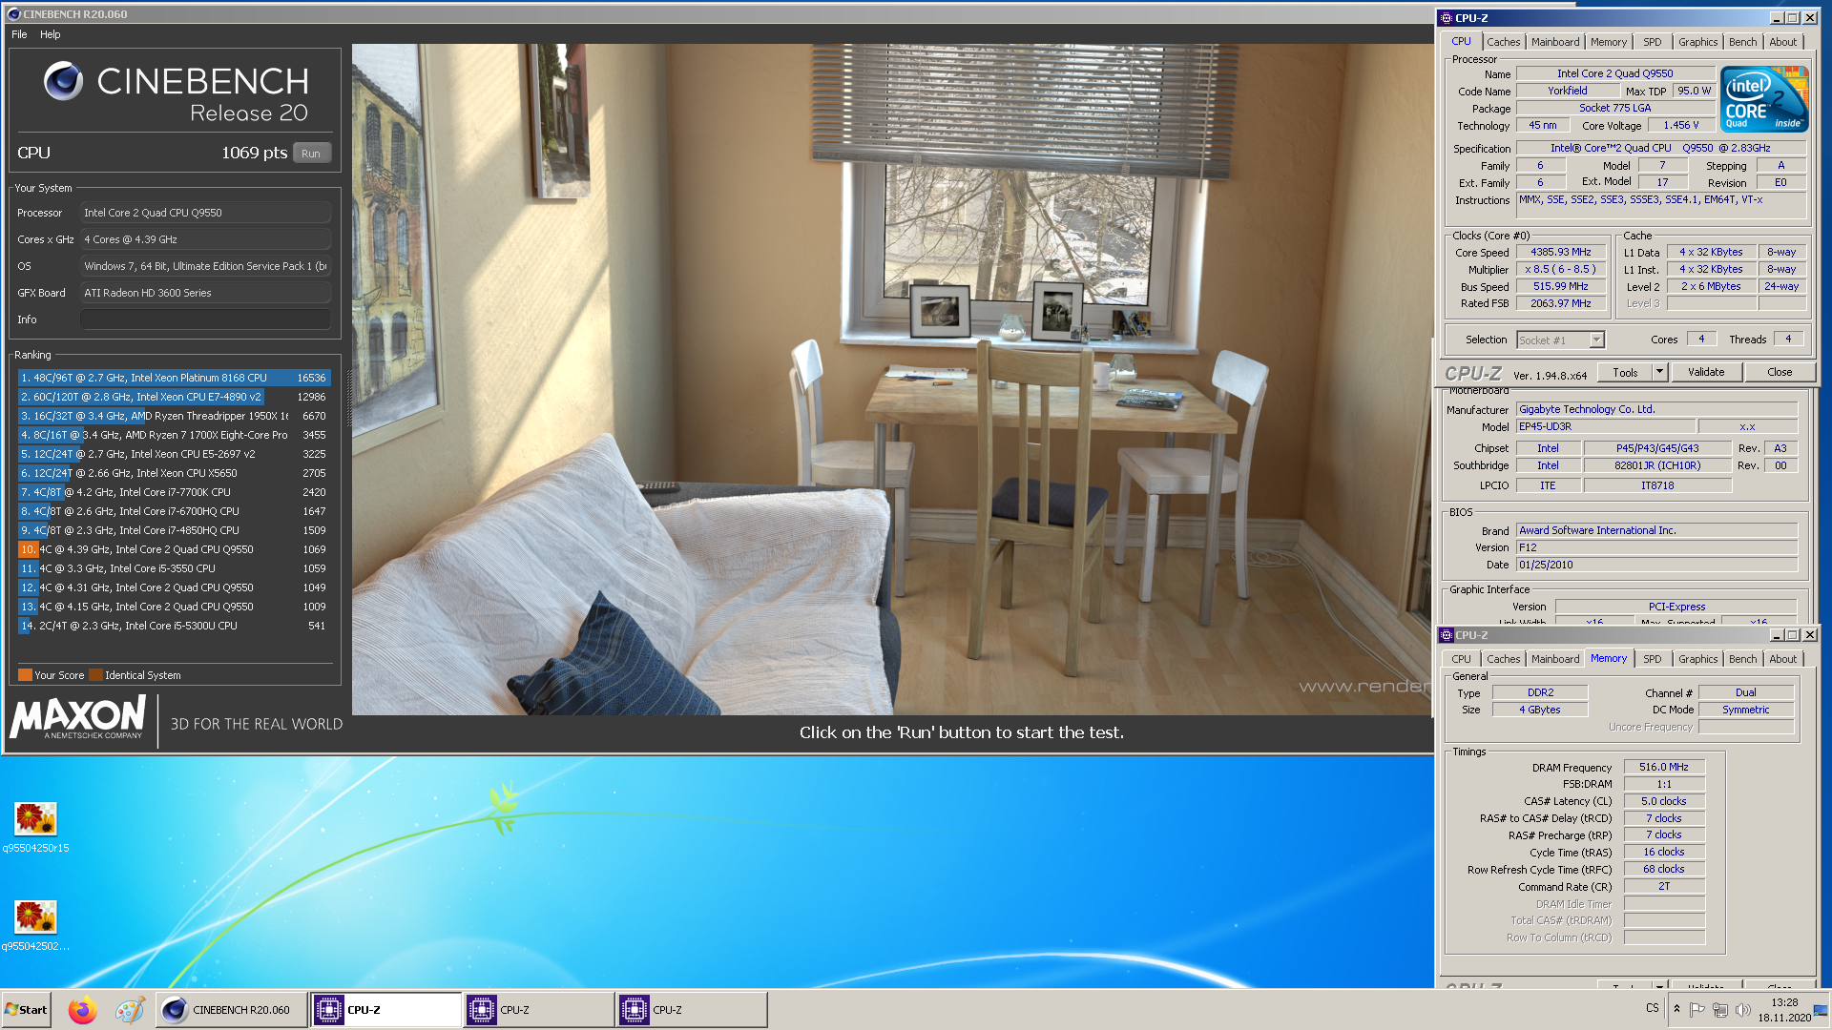Click the GFX Board field ATI Radeon
The height and width of the screenshot is (1030, 1832).
coord(205,293)
